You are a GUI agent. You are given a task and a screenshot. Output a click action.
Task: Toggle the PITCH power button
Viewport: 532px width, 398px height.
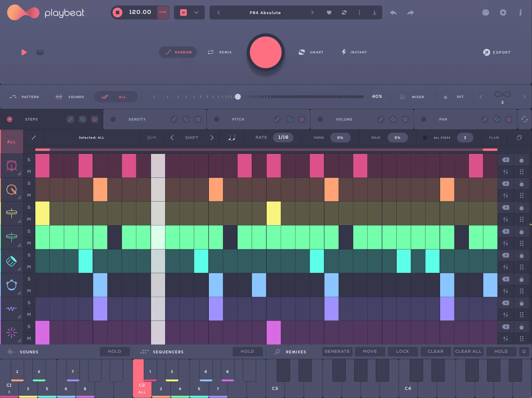[302, 119]
